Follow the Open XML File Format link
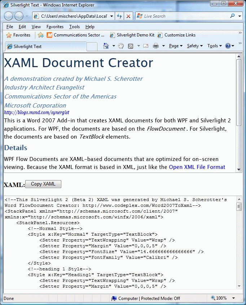The width and height of the screenshot is (246, 305). coord(197,167)
